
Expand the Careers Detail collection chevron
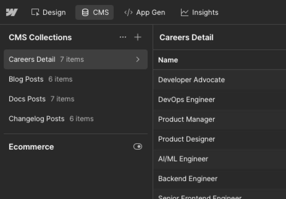(x=138, y=59)
